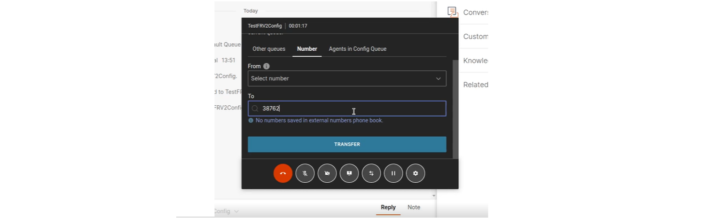
Task: Select the Note tab
Action: tap(414, 207)
